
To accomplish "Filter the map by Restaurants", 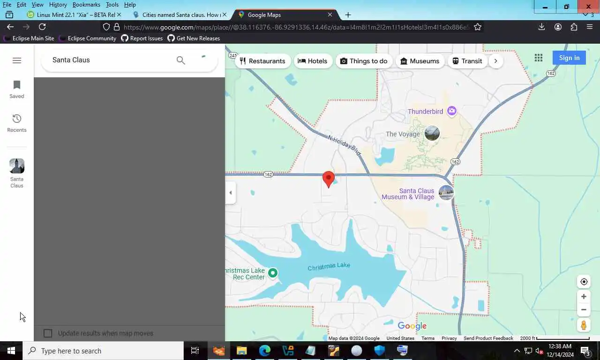I will click(262, 61).
